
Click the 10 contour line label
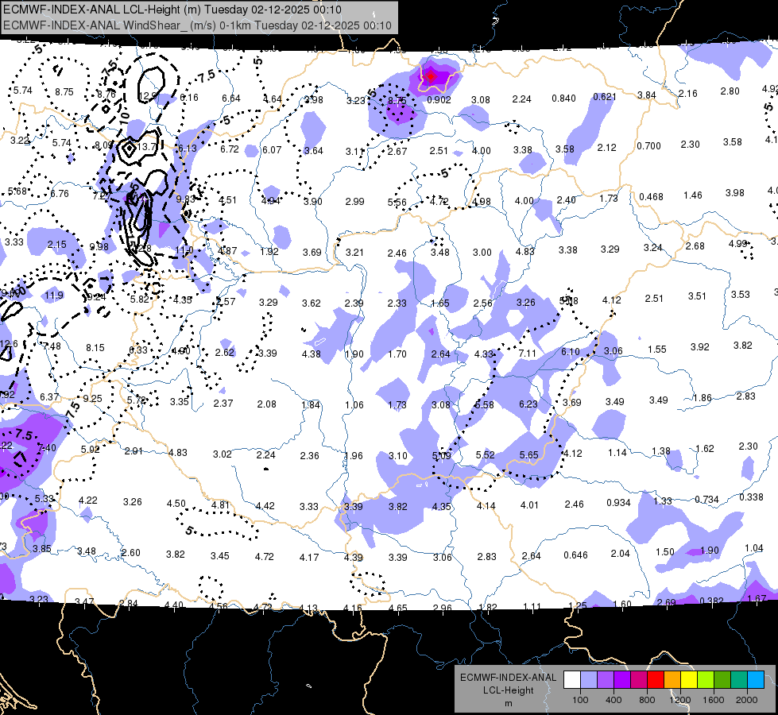coord(123,117)
